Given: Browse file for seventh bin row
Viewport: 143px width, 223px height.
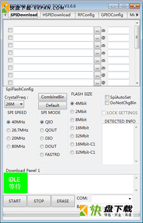Looking at the screenshot, I should [x=97, y=76].
